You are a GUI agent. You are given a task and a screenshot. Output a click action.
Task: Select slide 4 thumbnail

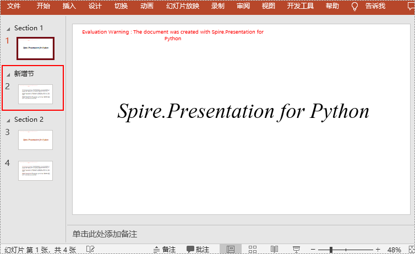[x=35, y=171]
